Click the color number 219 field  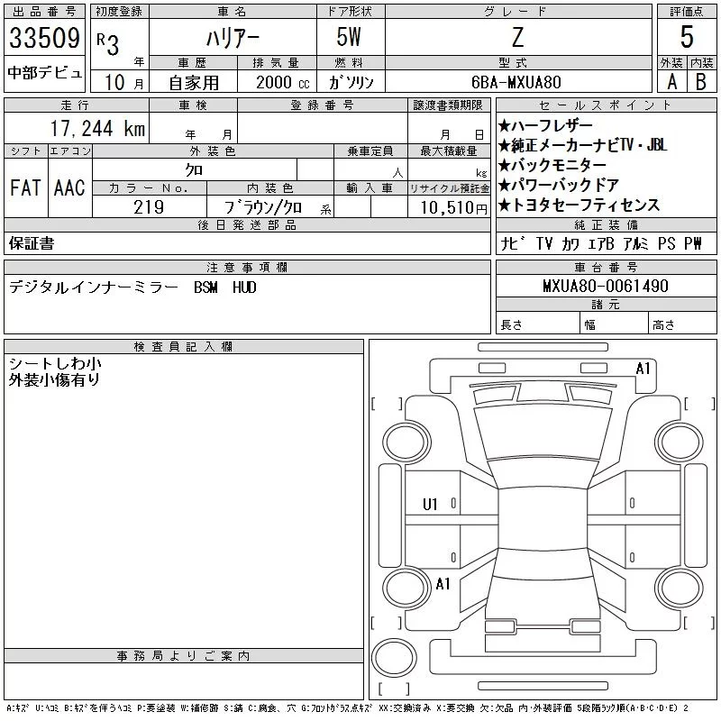(x=149, y=207)
